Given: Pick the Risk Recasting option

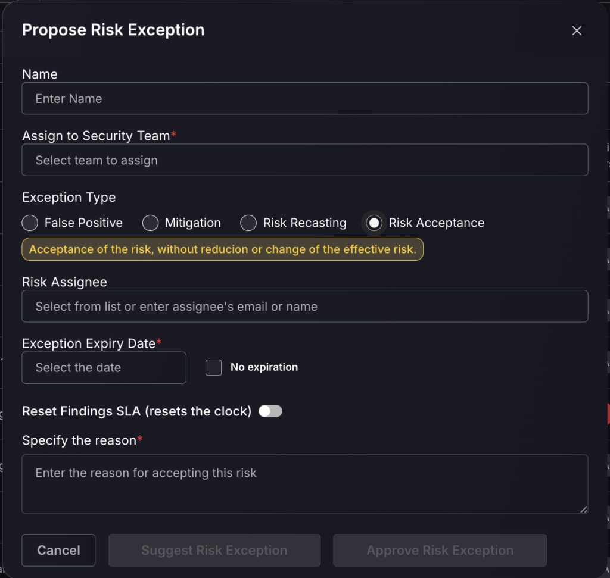Looking at the screenshot, I should (x=248, y=223).
